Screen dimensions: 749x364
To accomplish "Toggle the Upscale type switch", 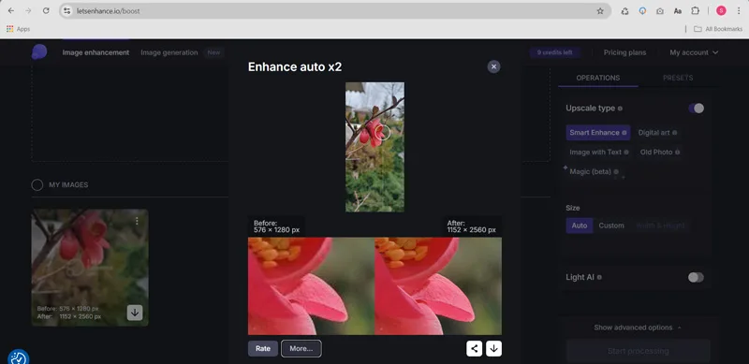I will coord(696,109).
